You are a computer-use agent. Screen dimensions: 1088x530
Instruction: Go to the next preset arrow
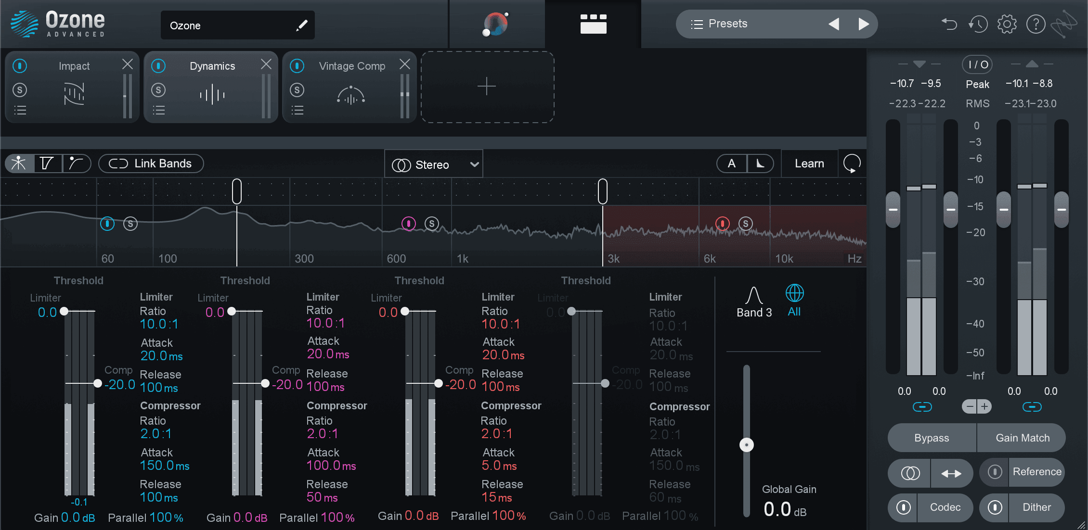click(x=864, y=24)
